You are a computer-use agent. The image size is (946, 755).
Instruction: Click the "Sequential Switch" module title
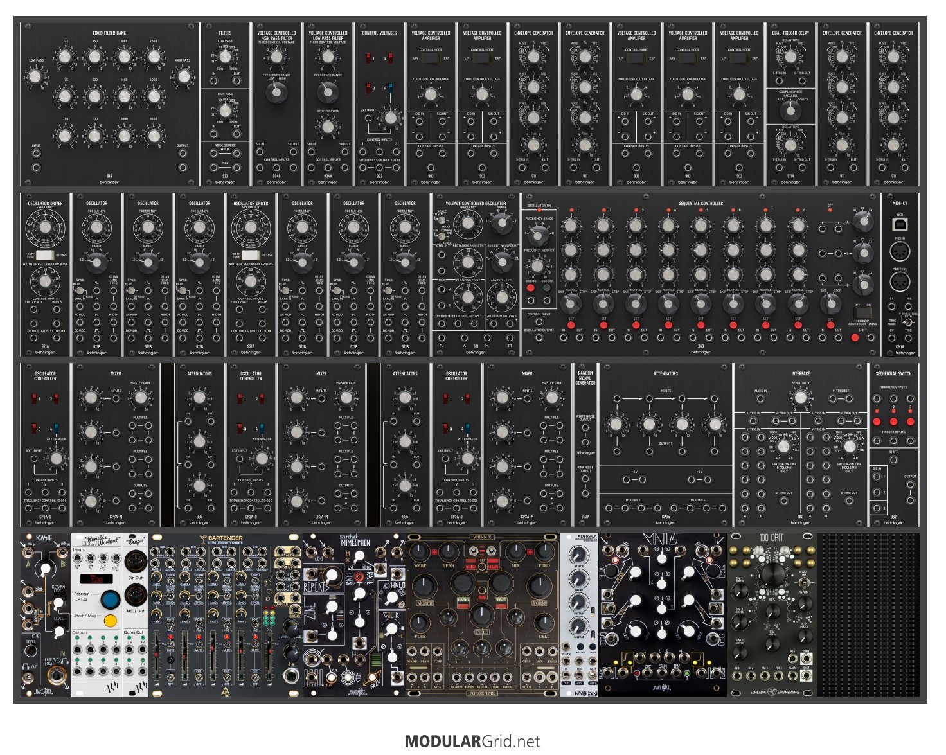893,373
